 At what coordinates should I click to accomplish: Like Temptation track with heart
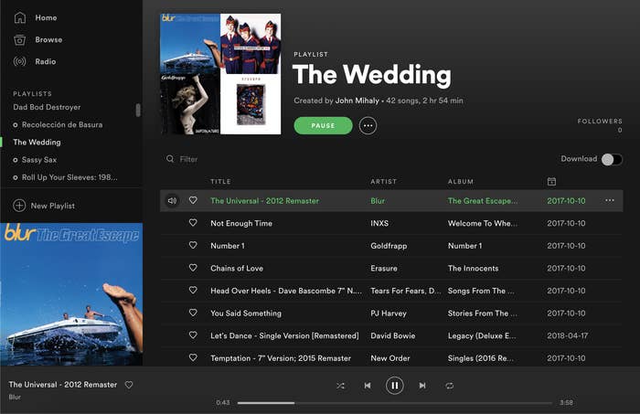(193, 357)
